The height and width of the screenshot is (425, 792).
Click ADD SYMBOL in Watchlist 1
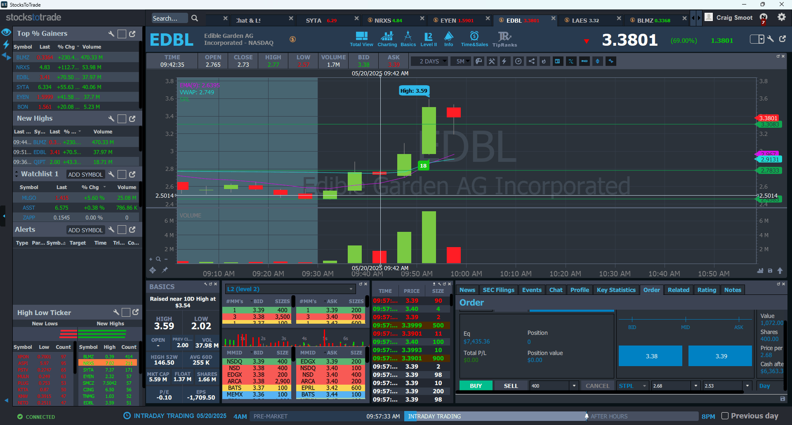(x=85, y=175)
